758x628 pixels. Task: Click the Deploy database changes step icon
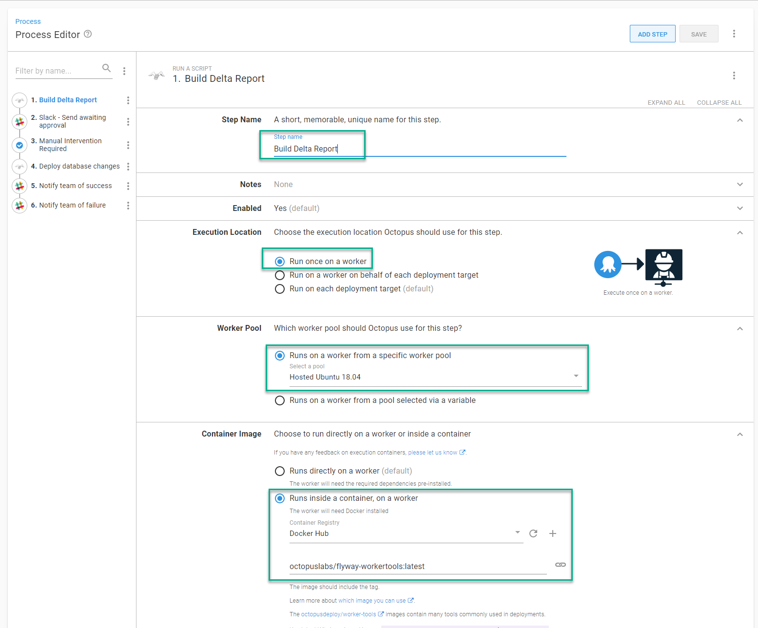(x=19, y=166)
